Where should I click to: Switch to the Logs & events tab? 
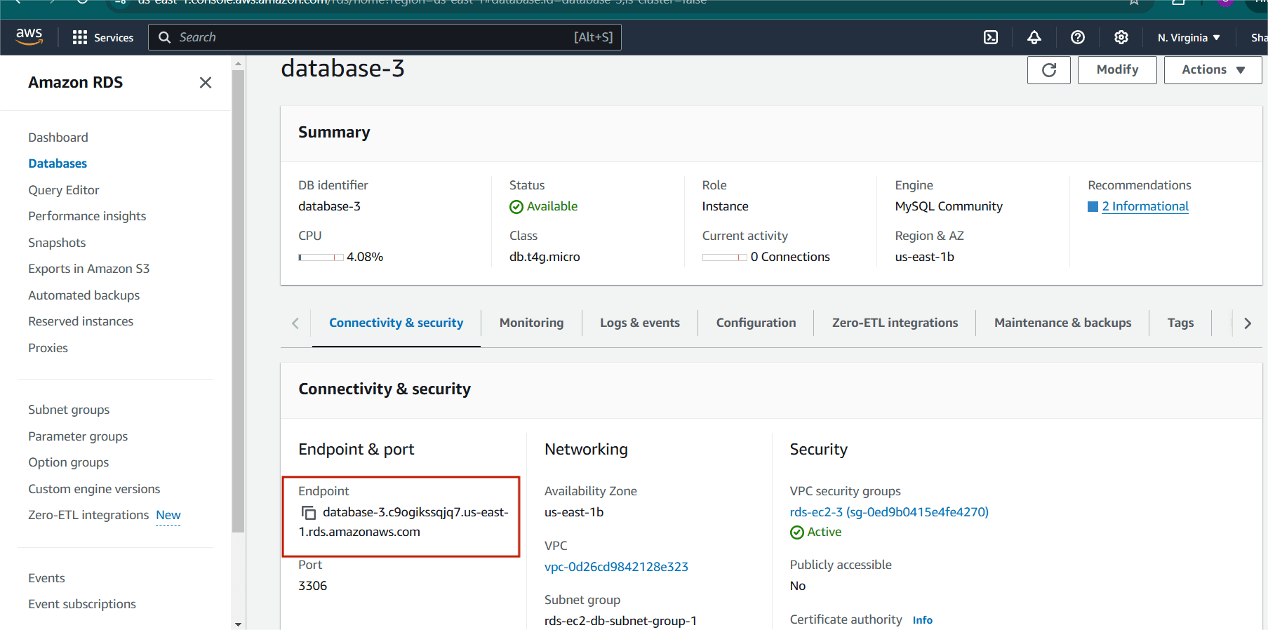(x=640, y=323)
